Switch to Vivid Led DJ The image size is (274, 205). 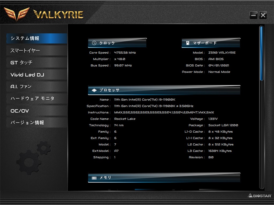(37, 75)
